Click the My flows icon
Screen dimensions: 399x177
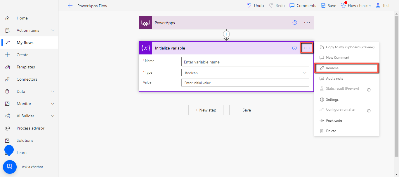point(7,43)
